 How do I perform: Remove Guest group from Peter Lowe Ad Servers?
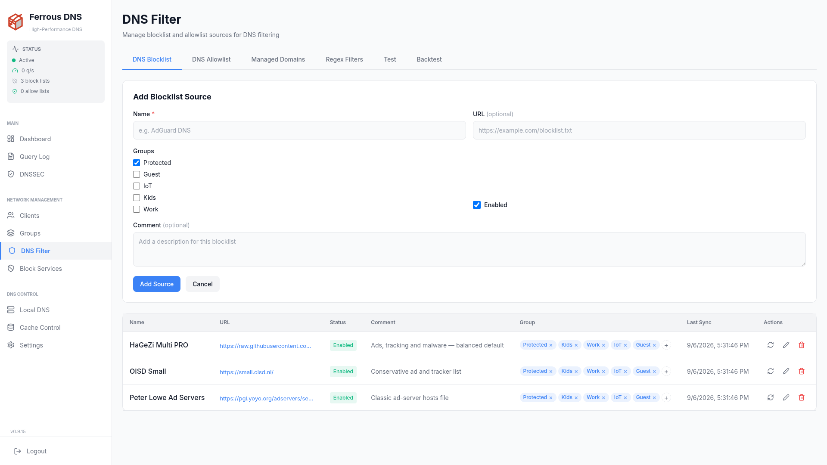tap(654, 398)
